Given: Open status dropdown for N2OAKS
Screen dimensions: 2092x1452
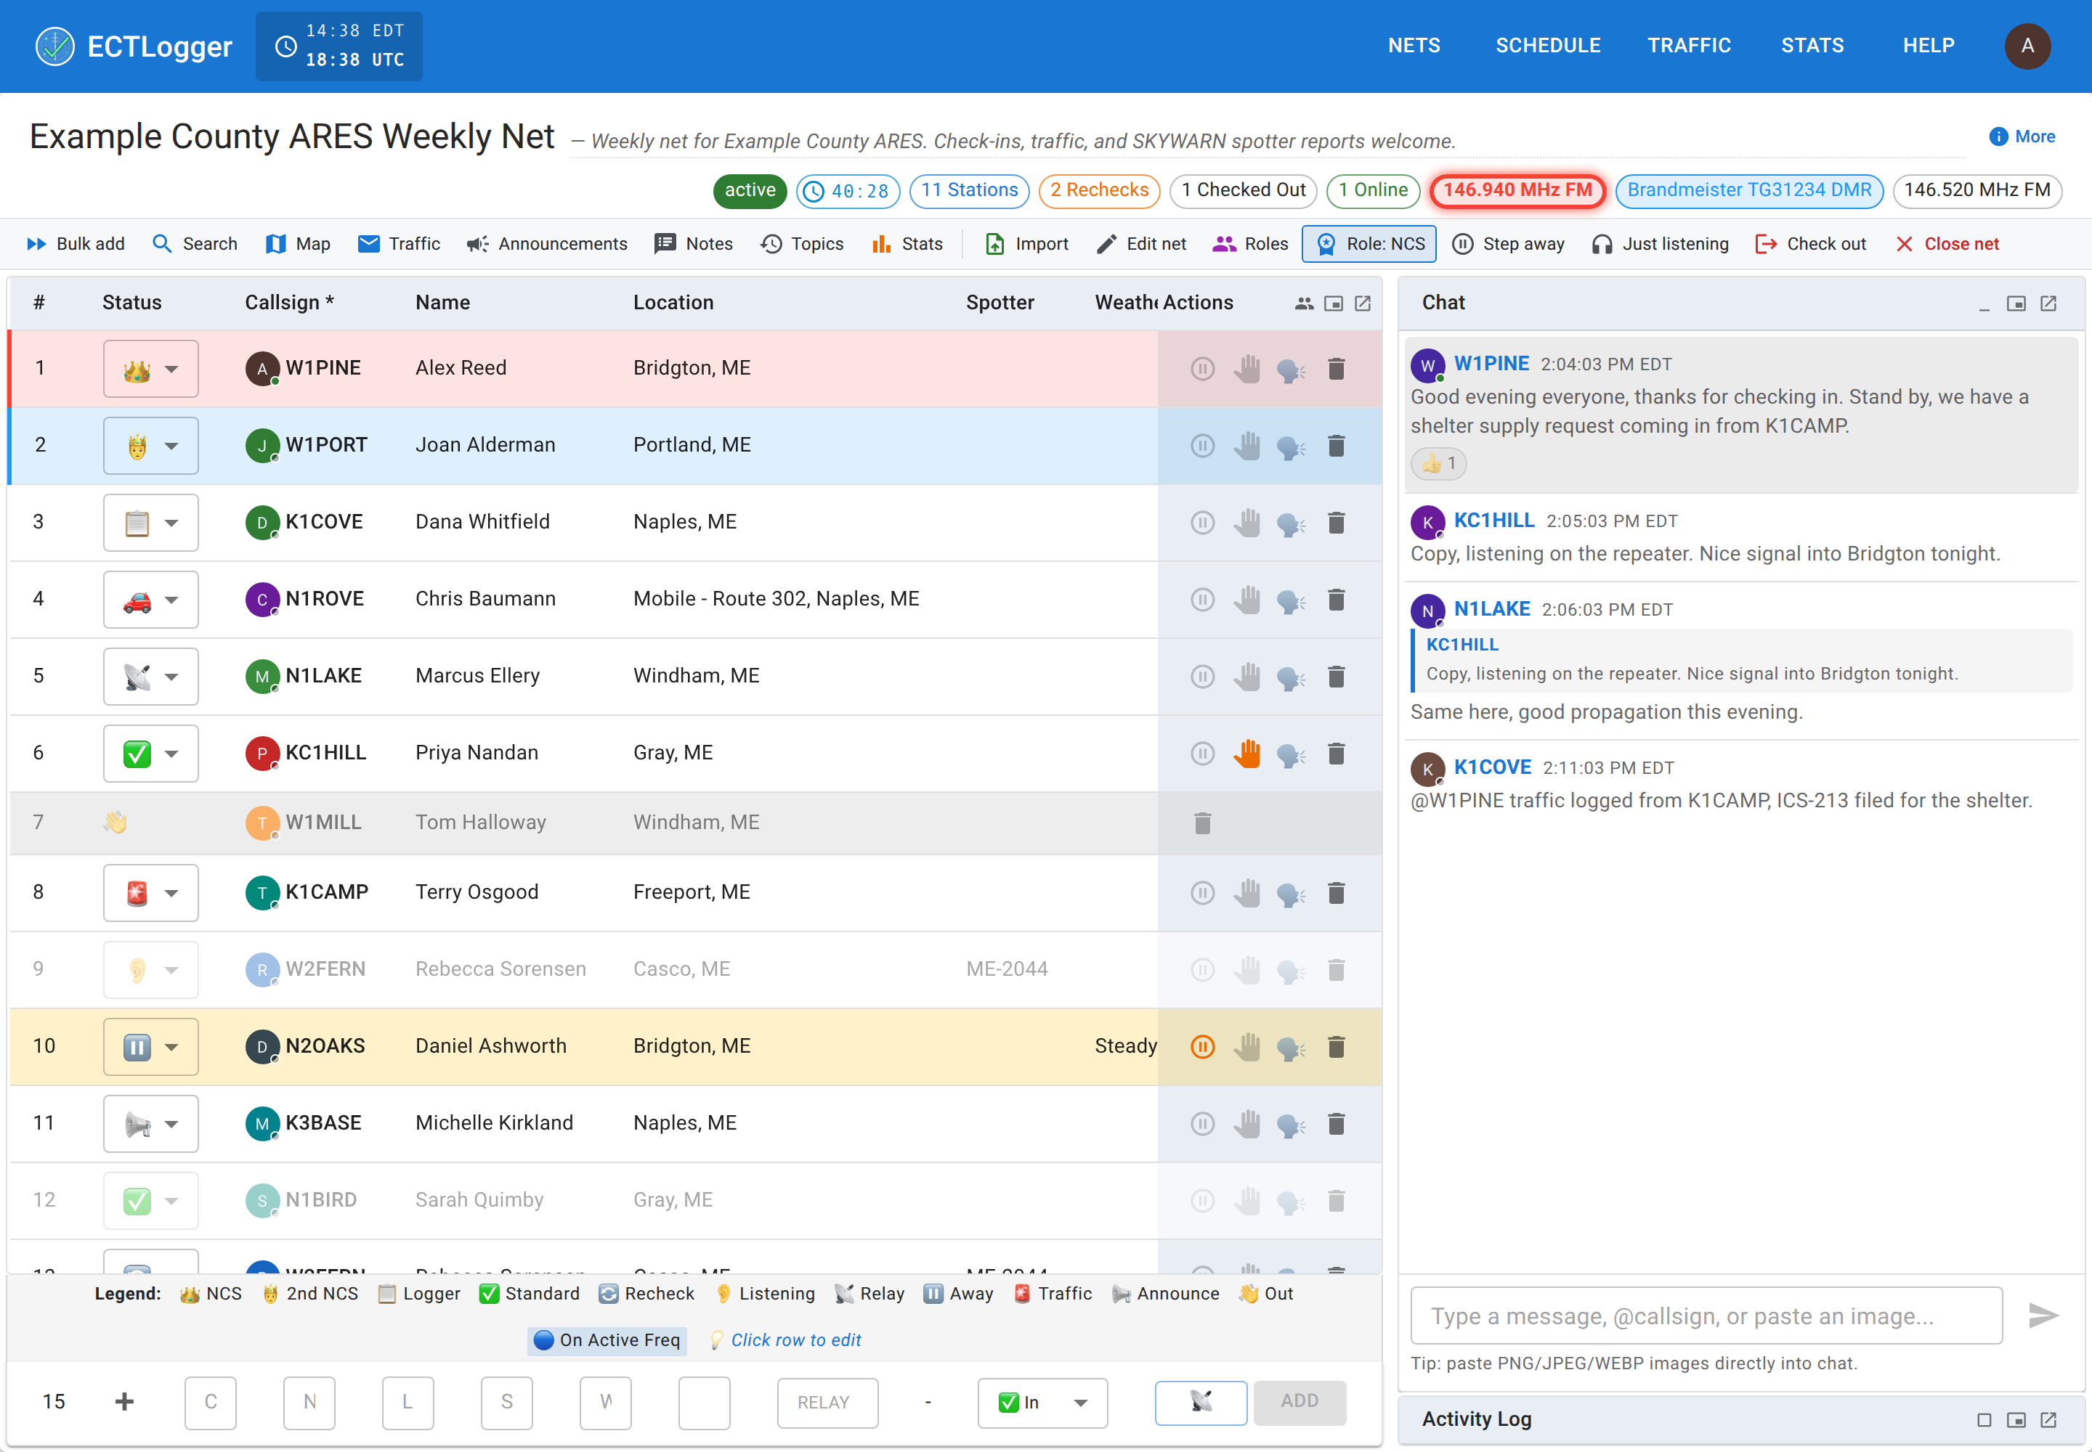Looking at the screenshot, I should click(151, 1046).
